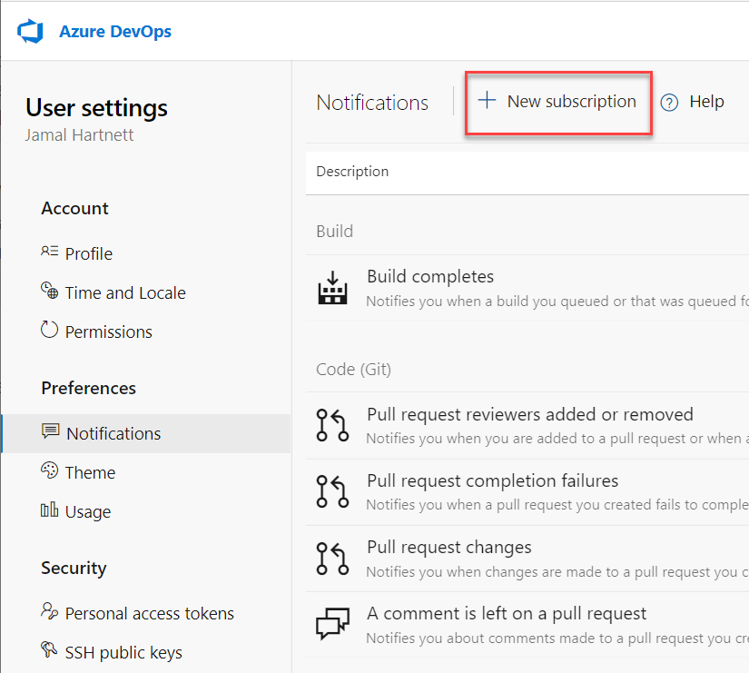This screenshot has width=749, height=673.
Task: Open Personal access tokens settings
Action: point(150,614)
